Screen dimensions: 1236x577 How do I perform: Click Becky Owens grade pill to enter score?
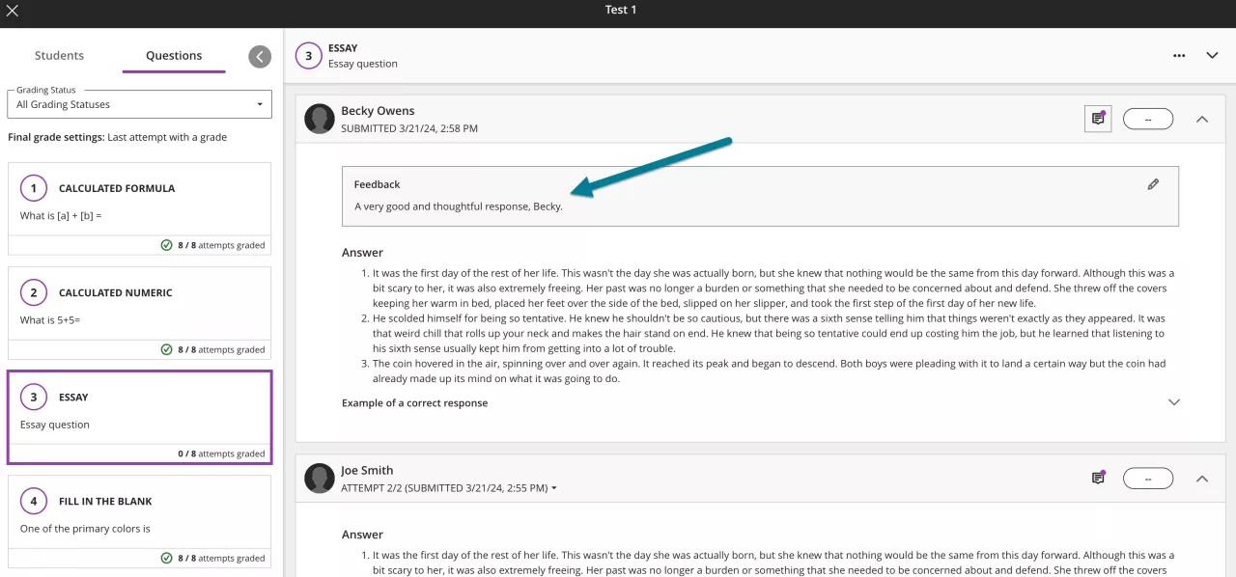tap(1147, 118)
